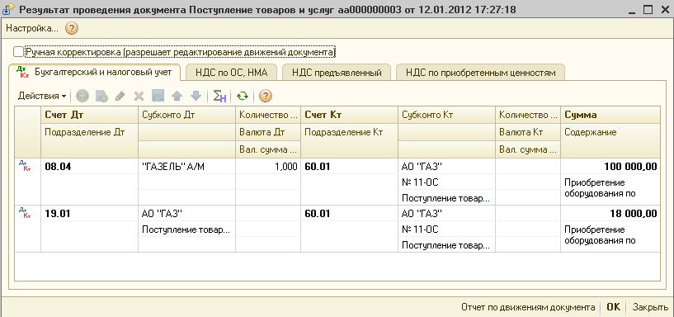Click help icon in table toolbar
Image resolution: width=674 pixels, height=317 pixels.
click(x=266, y=96)
